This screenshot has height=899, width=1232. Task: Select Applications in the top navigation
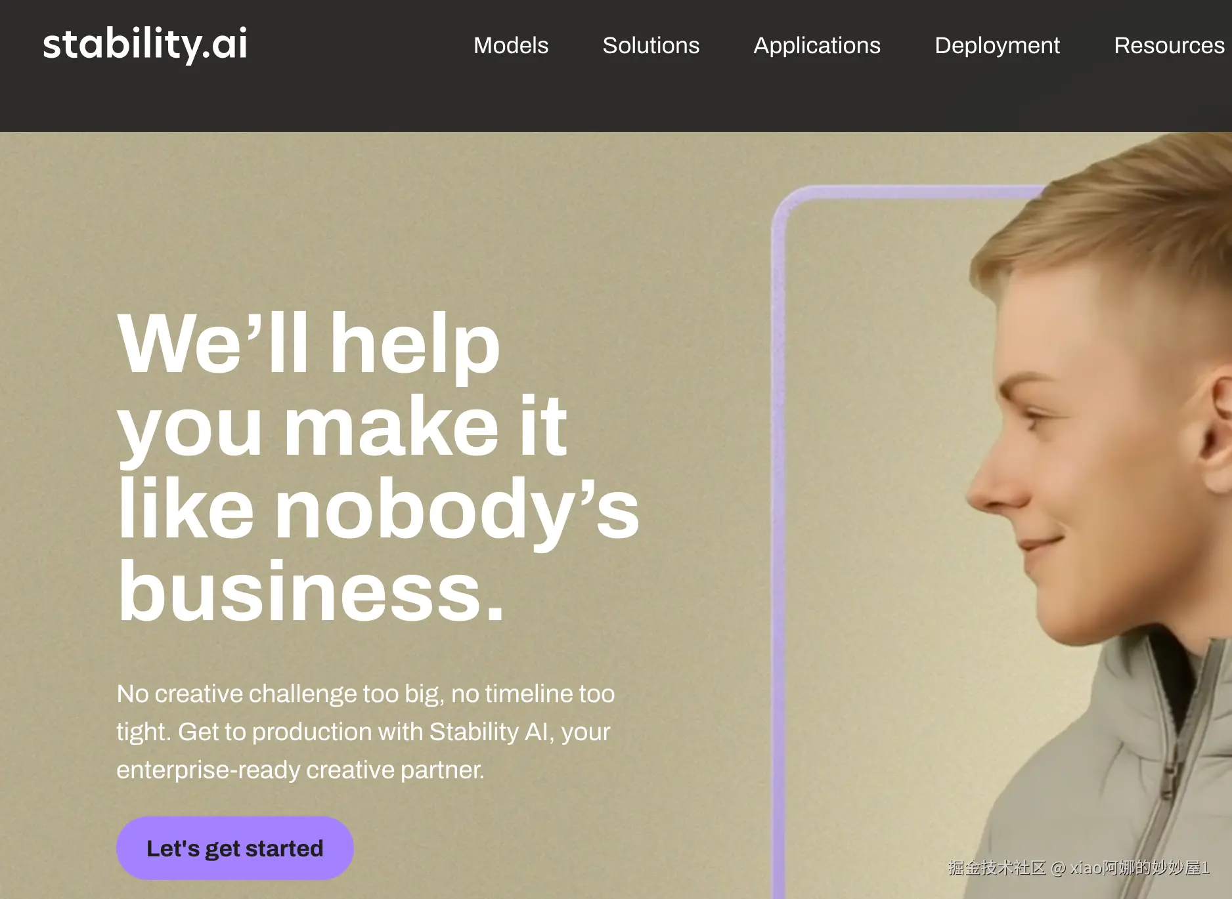click(x=817, y=45)
